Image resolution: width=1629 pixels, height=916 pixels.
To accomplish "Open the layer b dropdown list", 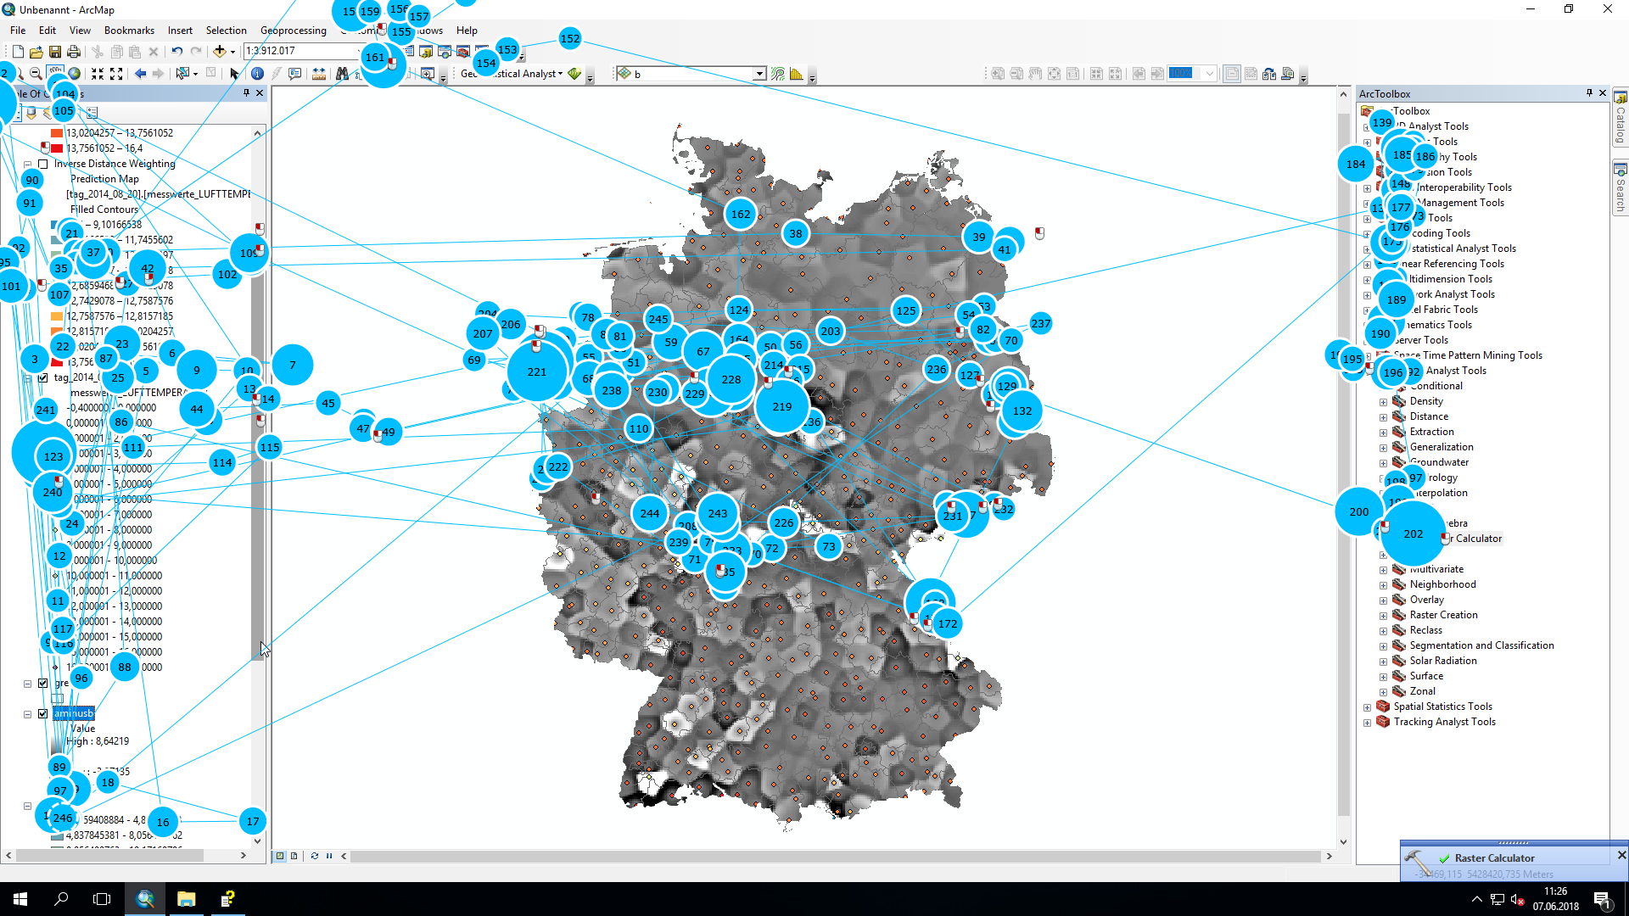I will tap(759, 74).
